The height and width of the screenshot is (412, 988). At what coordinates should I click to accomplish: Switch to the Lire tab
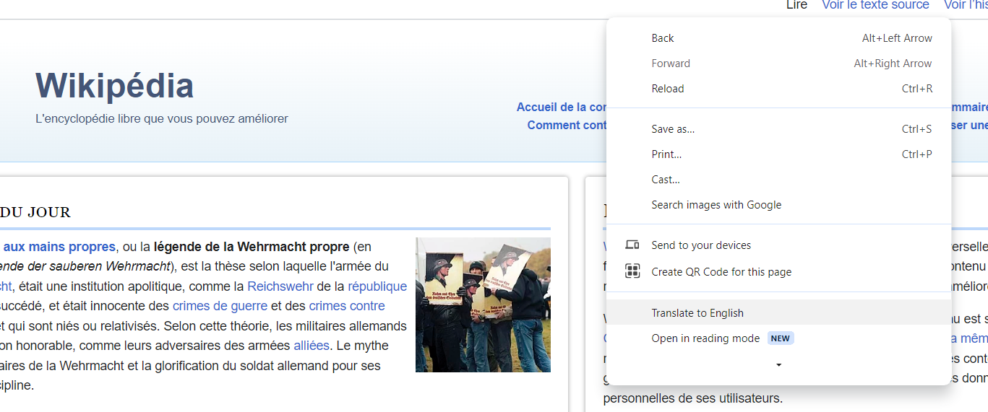click(796, 6)
